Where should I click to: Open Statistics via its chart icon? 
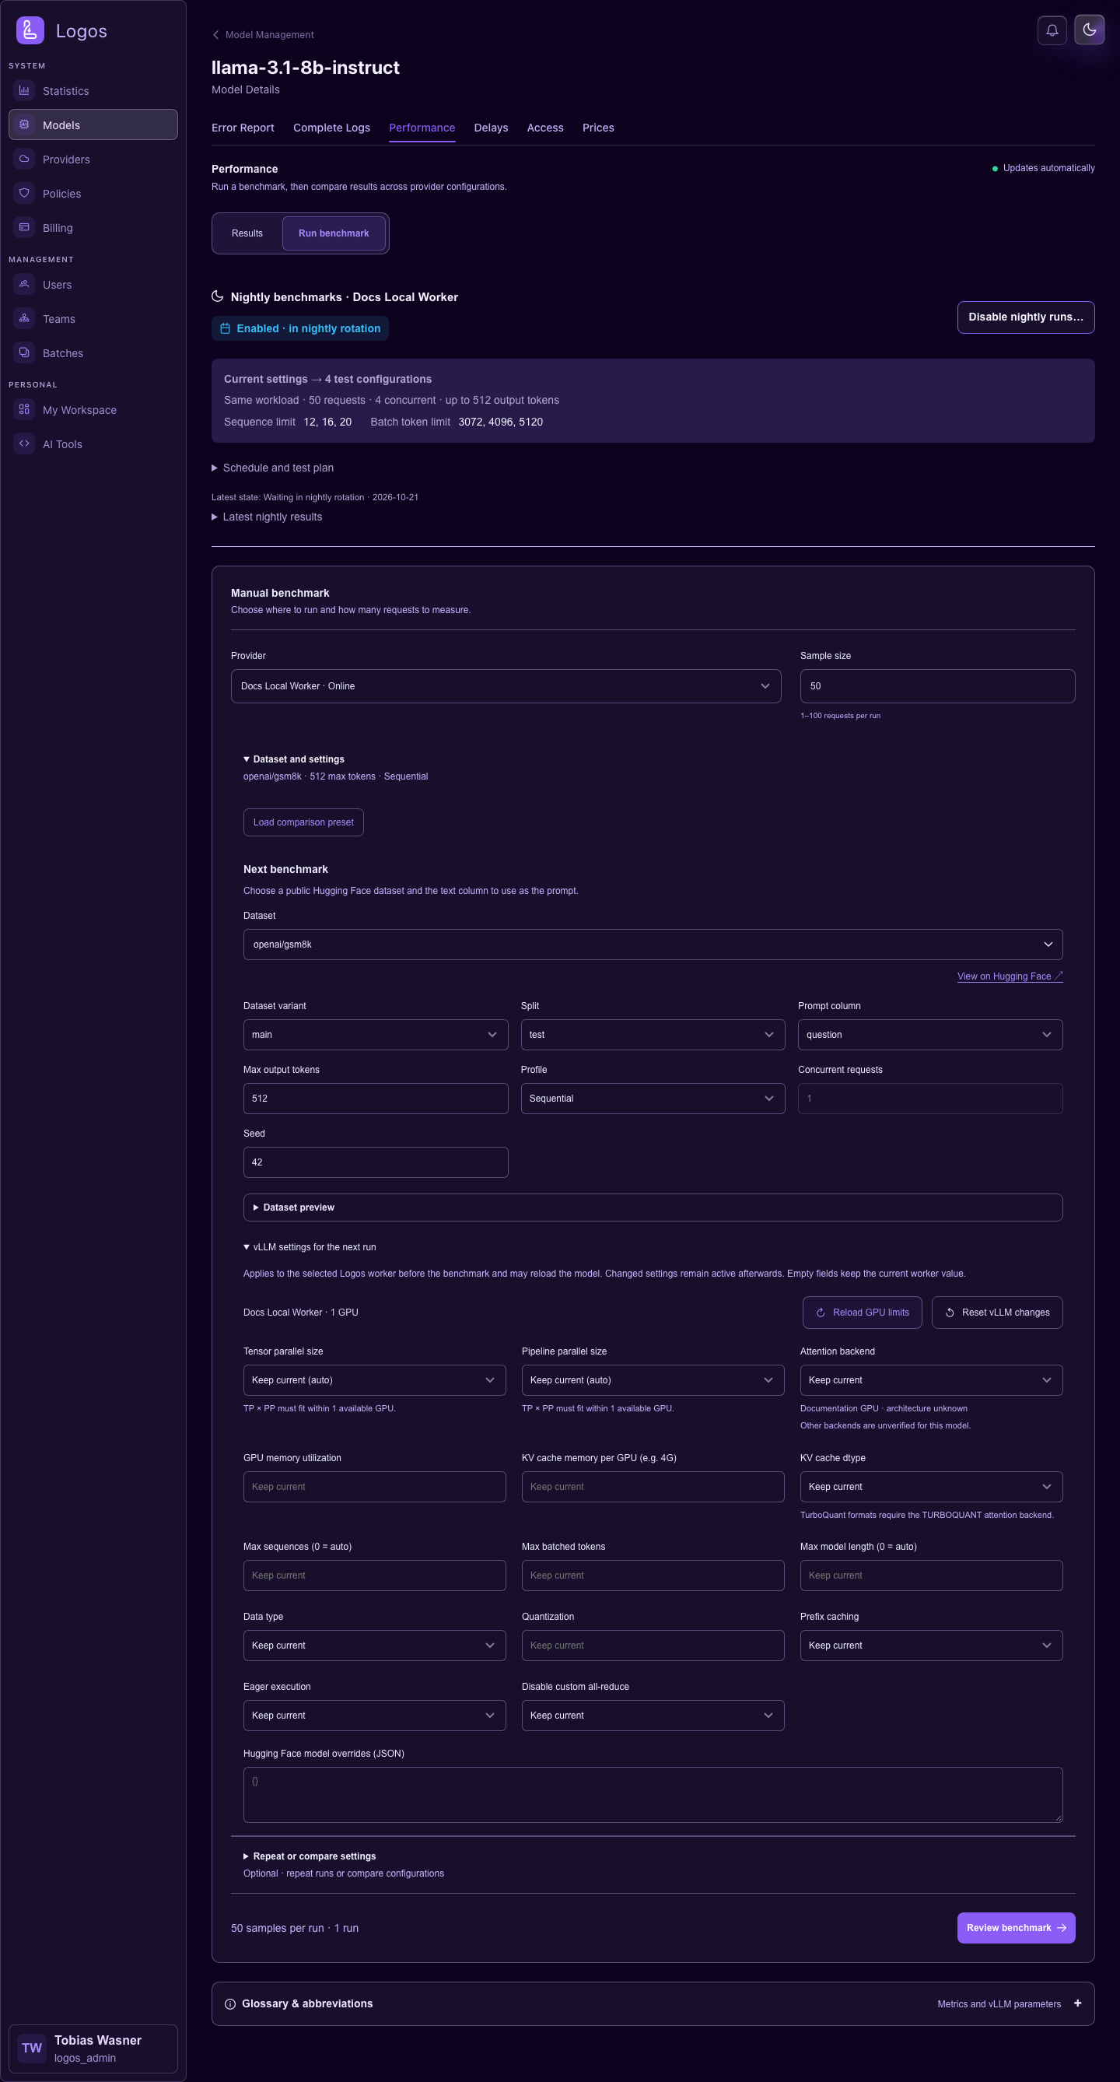(x=24, y=90)
